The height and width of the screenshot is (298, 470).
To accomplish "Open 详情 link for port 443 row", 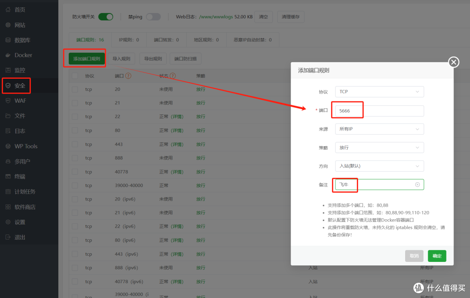I will click(177, 144).
